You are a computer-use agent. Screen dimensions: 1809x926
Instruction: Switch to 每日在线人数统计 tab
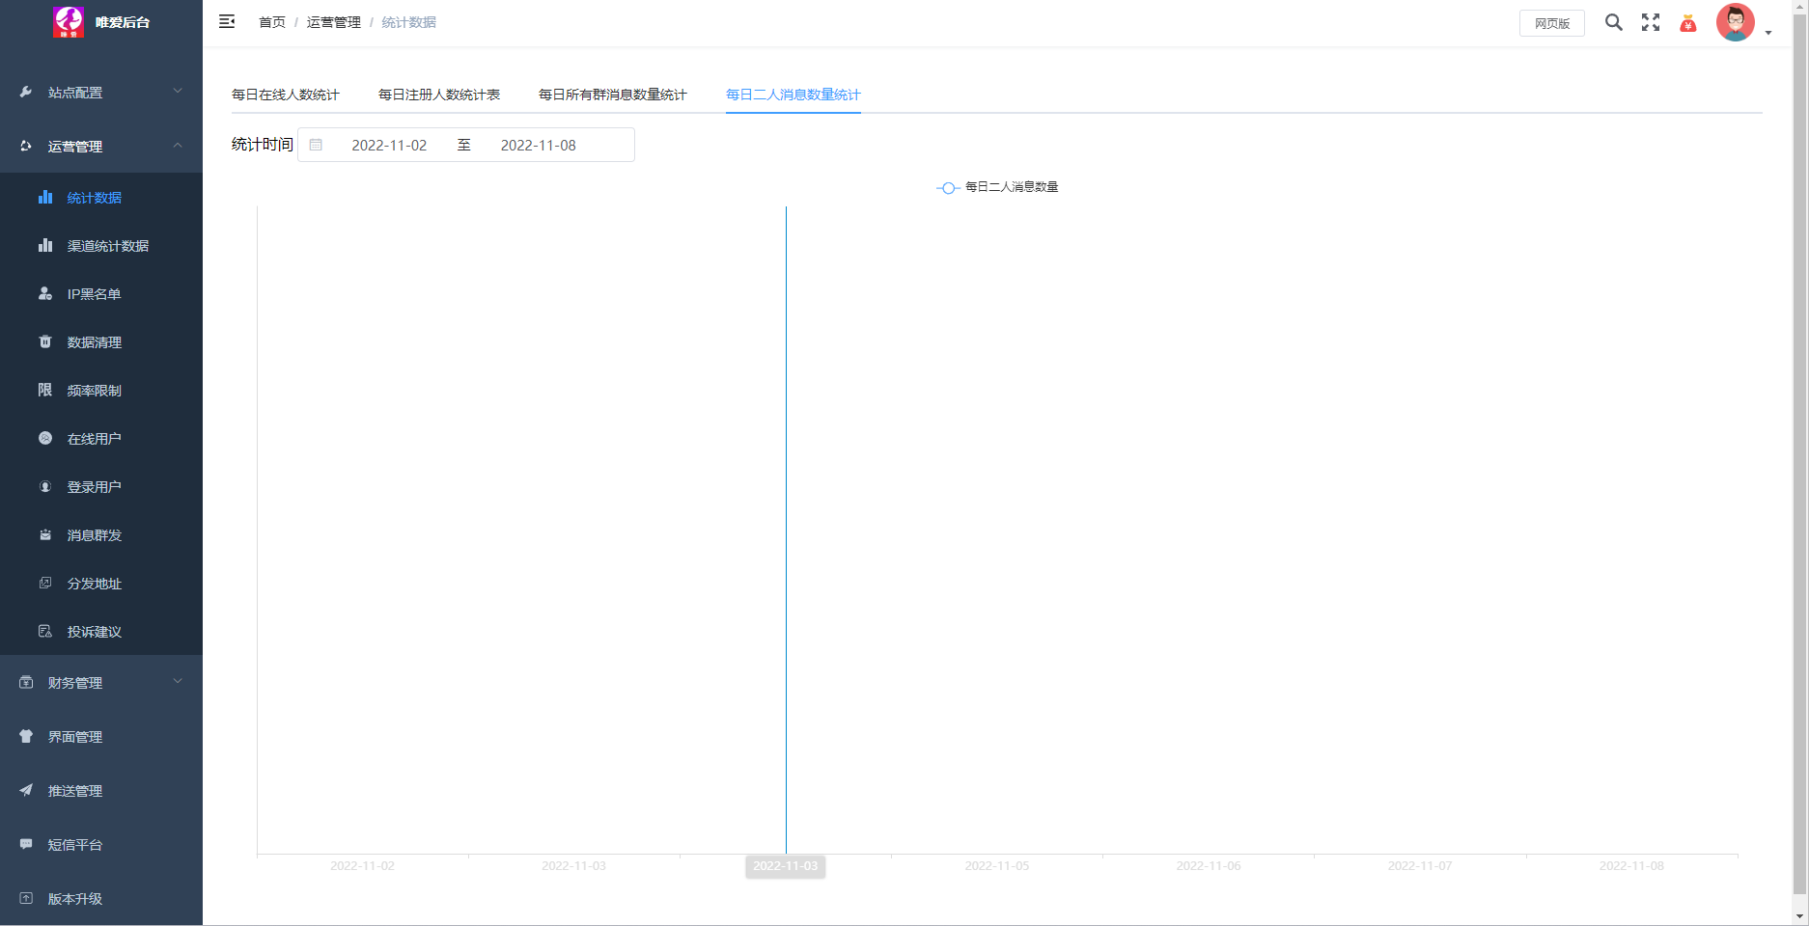(285, 95)
